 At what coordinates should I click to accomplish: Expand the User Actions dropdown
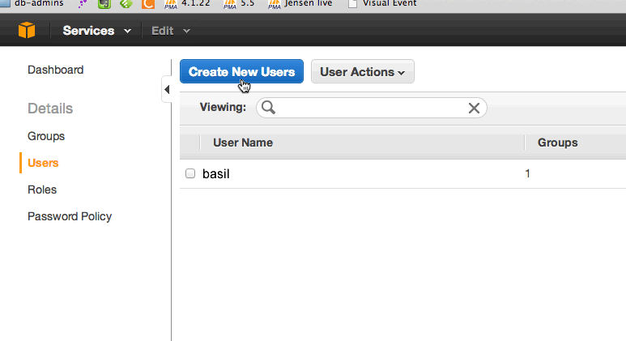click(363, 71)
